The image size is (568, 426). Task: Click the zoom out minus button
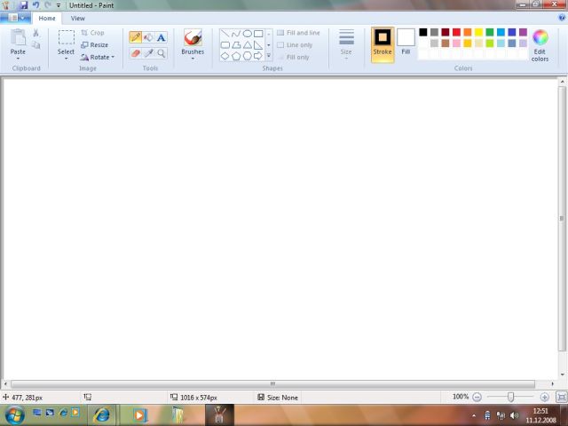click(477, 397)
